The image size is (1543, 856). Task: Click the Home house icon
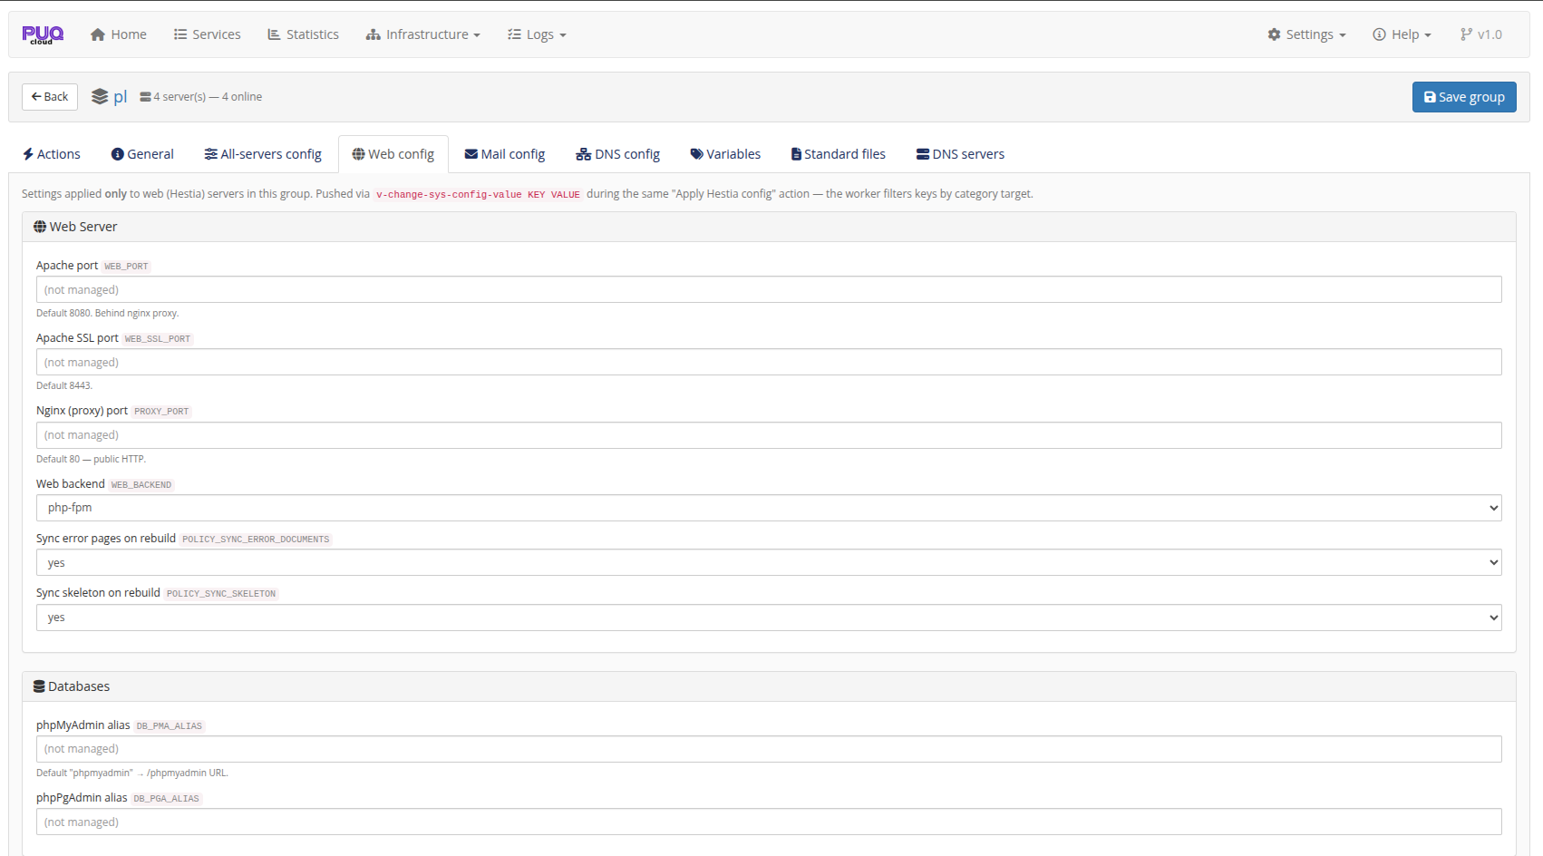98,34
